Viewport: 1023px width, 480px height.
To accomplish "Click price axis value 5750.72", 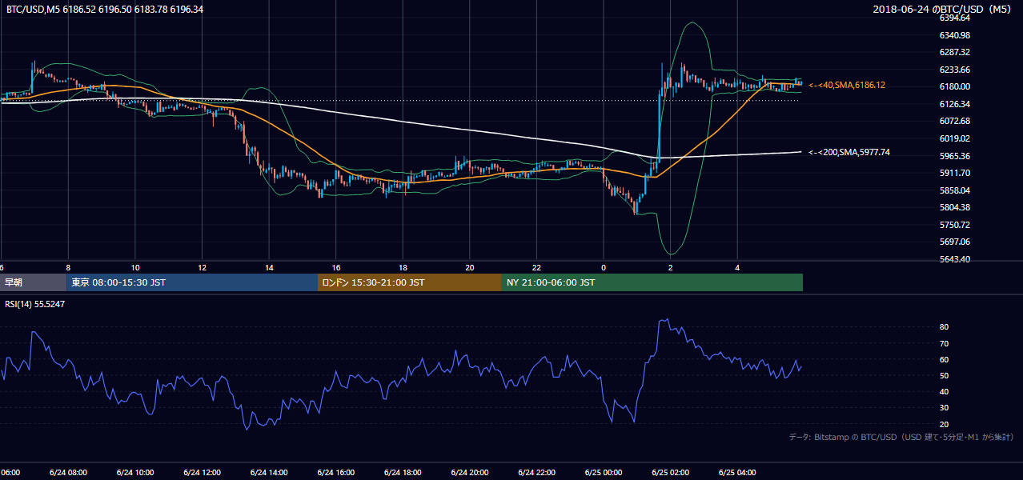I will (x=955, y=225).
